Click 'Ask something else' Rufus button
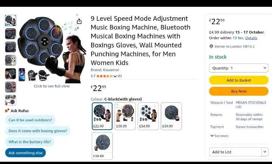The height and width of the screenshot is (164, 272). pyautogui.click(x=25, y=153)
